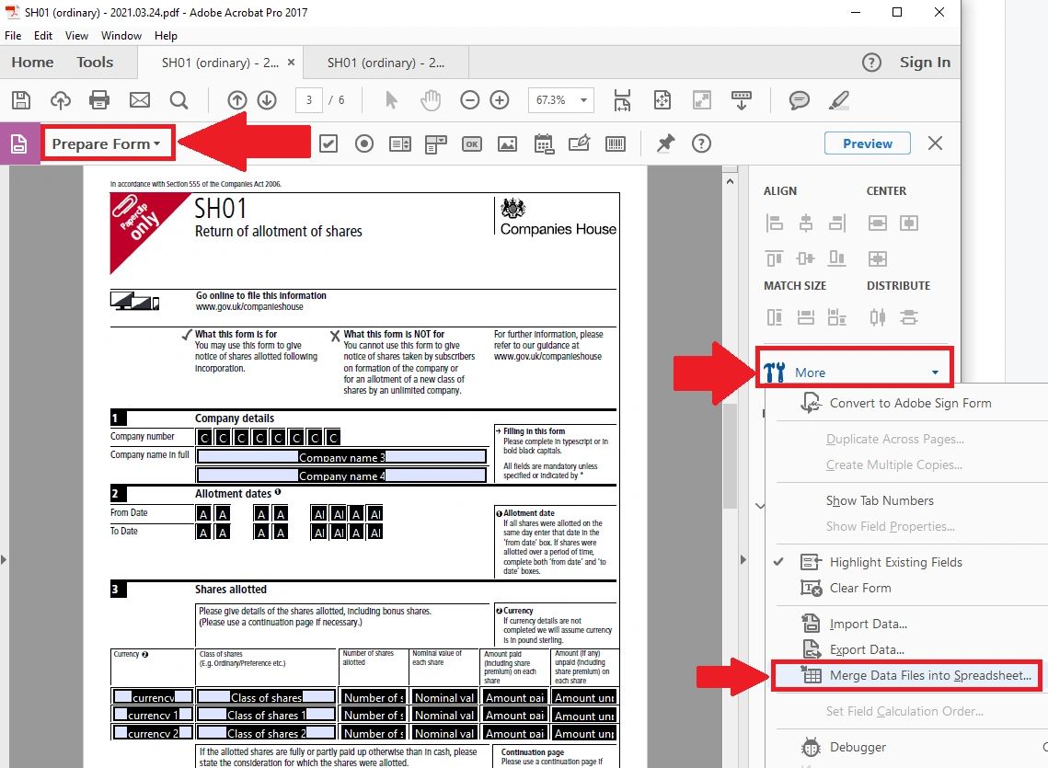Align fields left icon
The height and width of the screenshot is (768, 1048).
coord(774,223)
